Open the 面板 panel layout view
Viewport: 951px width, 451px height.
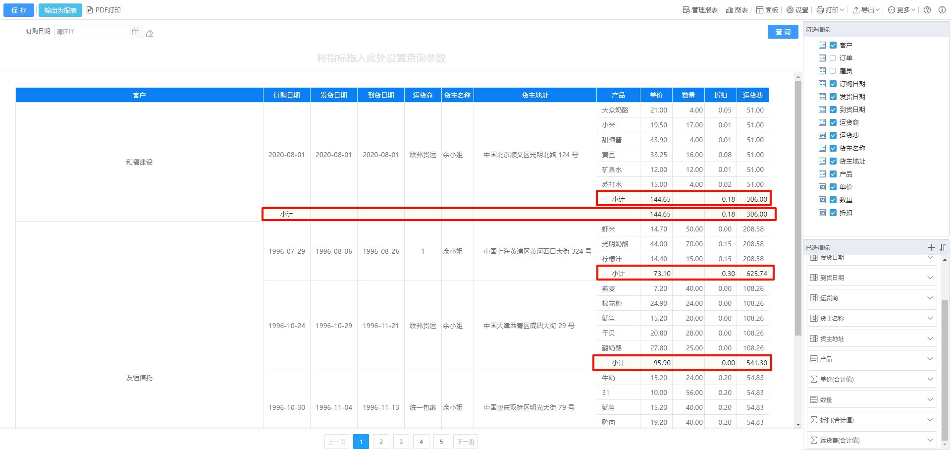pos(767,10)
